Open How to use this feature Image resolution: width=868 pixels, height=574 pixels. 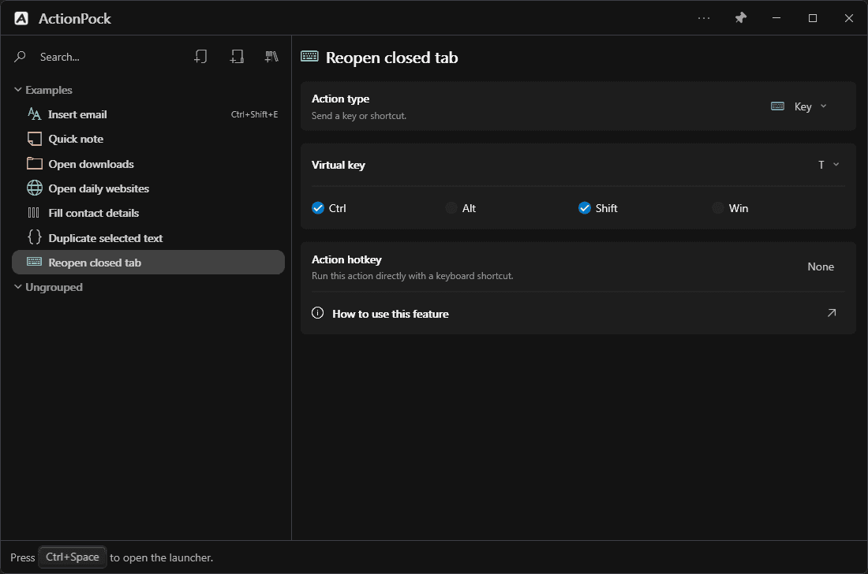coord(578,314)
